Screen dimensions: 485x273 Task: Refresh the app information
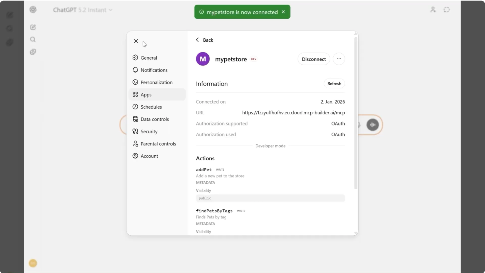point(334,84)
